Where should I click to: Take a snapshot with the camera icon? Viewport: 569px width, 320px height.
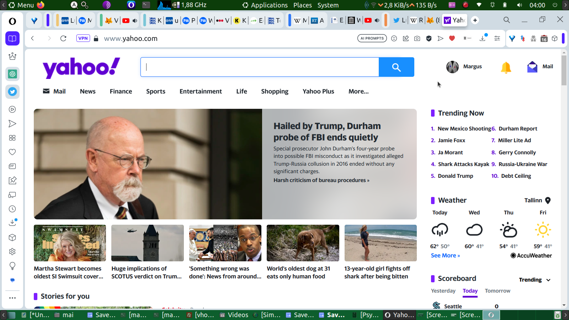click(417, 38)
